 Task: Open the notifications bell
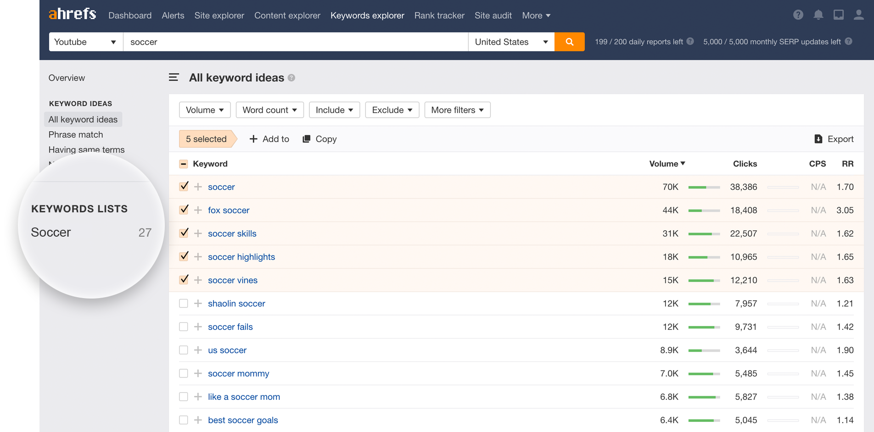click(818, 15)
